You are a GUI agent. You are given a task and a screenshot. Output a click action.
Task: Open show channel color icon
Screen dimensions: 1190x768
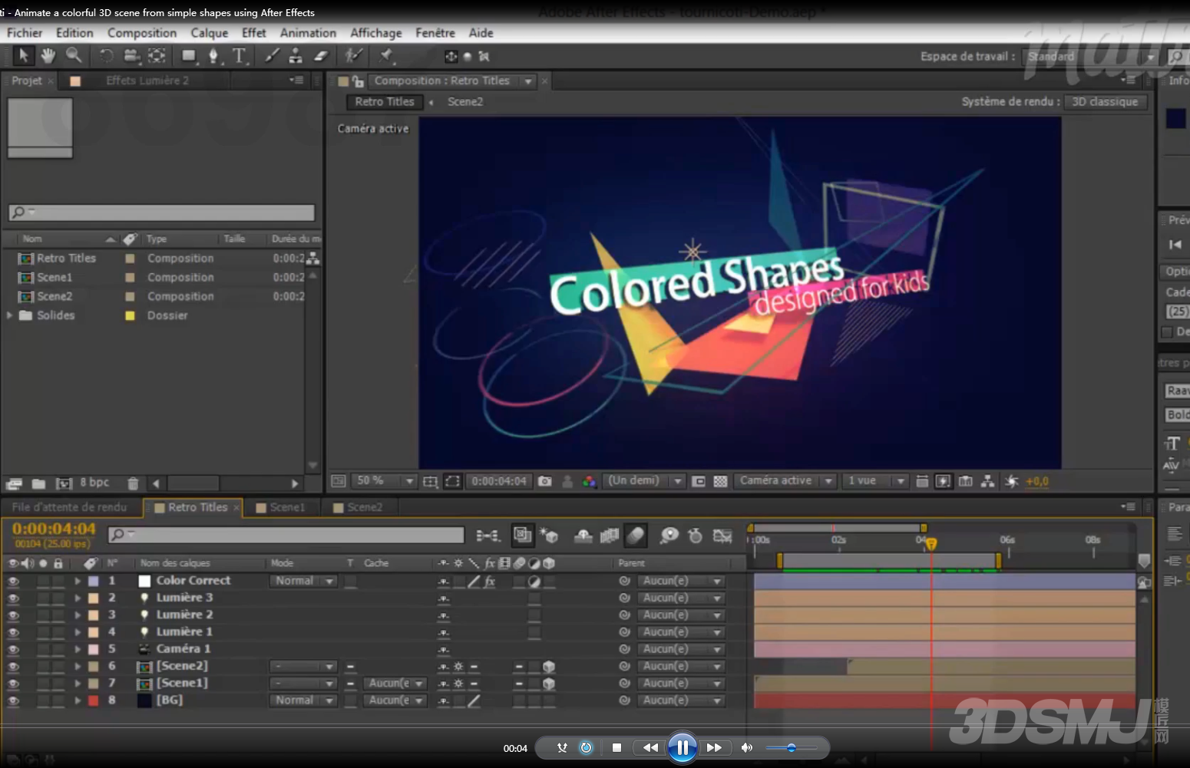[x=589, y=481]
